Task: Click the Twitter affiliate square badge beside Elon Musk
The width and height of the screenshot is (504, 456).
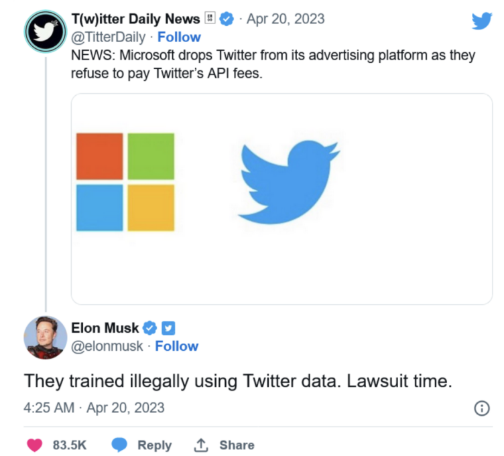Action: (168, 328)
